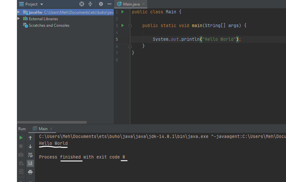Screen dimensions: 286x182
Task: Click the main method name on line 3
Action: [x=197, y=25]
